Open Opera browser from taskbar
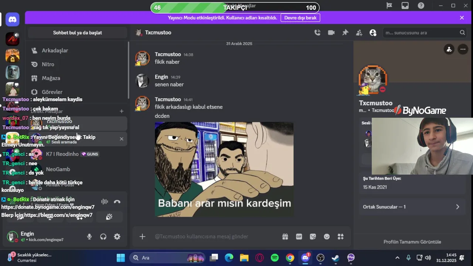The image size is (473, 266). [x=259, y=258]
